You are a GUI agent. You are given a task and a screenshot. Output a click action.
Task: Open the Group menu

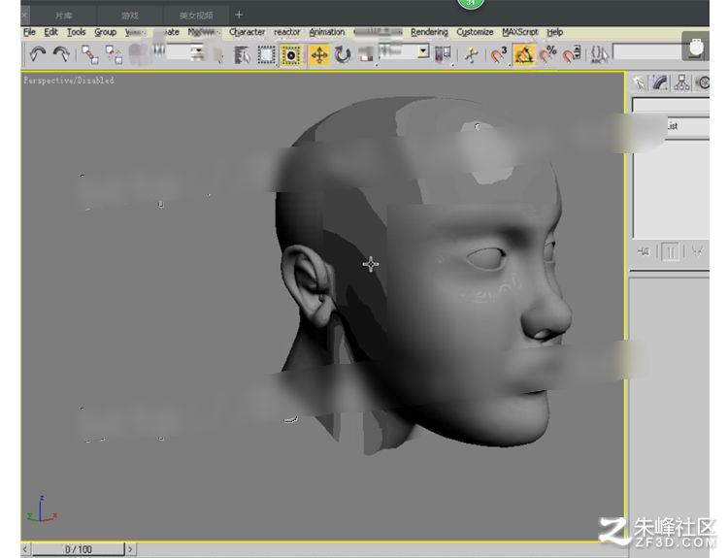click(106, 32)
